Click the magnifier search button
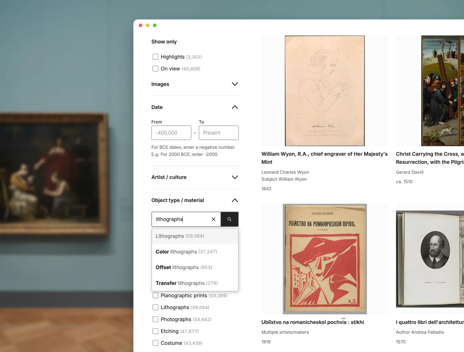The width and height of the screenshot is (464, 352). [229, 219]
